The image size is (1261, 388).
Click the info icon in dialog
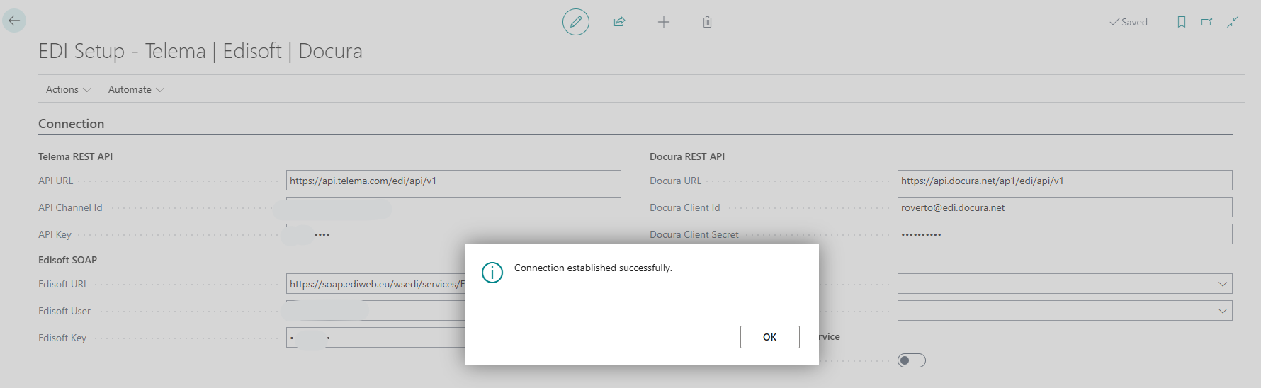click(492, 272)
